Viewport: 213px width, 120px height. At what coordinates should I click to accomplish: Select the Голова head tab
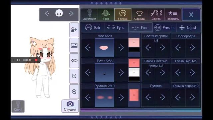tap(123, 15)
